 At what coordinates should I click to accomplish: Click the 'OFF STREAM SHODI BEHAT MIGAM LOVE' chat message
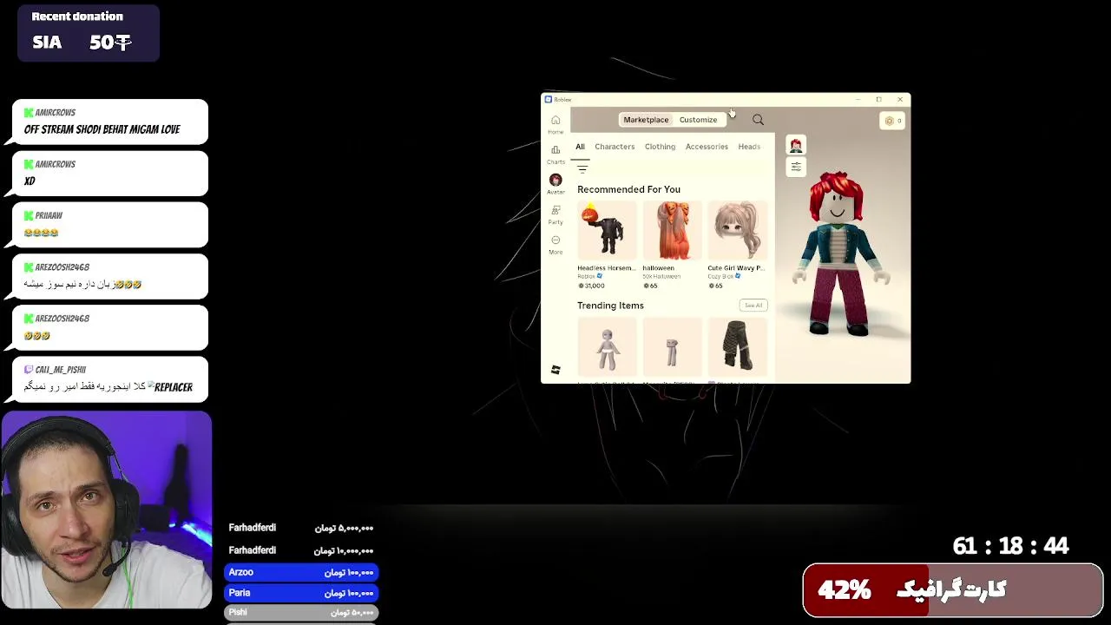pyautogui.click(x=102, y=129)
